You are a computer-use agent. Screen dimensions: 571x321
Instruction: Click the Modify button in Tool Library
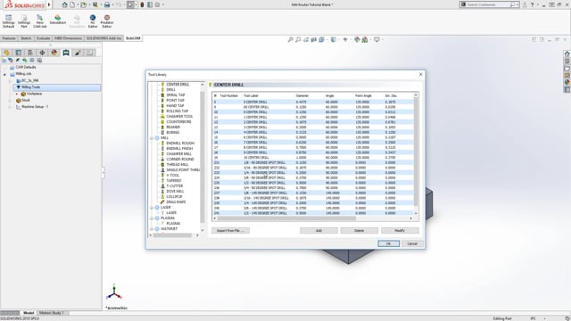click(400, 231)
